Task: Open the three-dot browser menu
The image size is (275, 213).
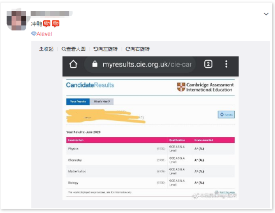Action: [x=226, y=64]
